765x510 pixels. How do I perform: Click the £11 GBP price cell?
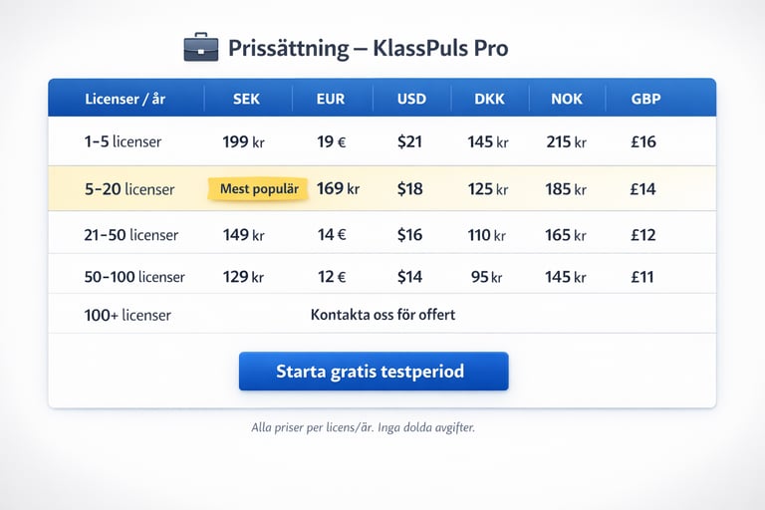tap(642, 277)
